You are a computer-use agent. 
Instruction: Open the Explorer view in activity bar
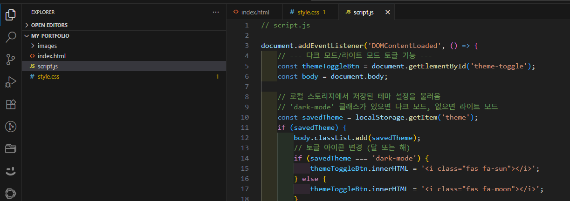click(11, 15)
